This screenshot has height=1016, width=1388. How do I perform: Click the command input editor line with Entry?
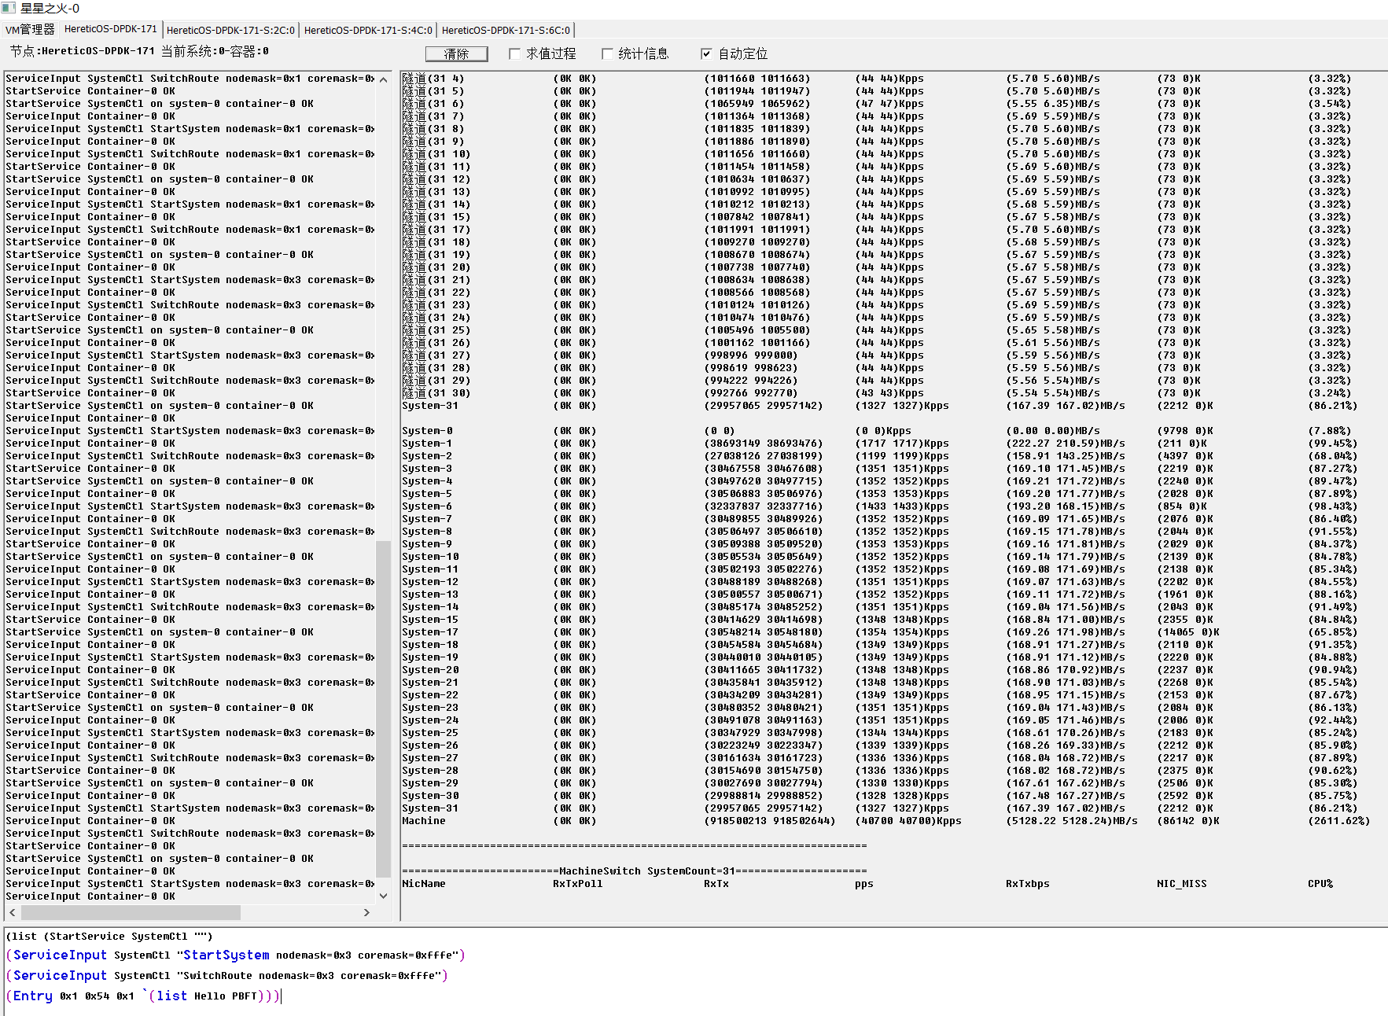pos(143,996)
